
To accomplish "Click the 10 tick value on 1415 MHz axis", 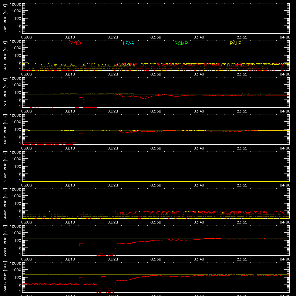I will click(19, 137).
